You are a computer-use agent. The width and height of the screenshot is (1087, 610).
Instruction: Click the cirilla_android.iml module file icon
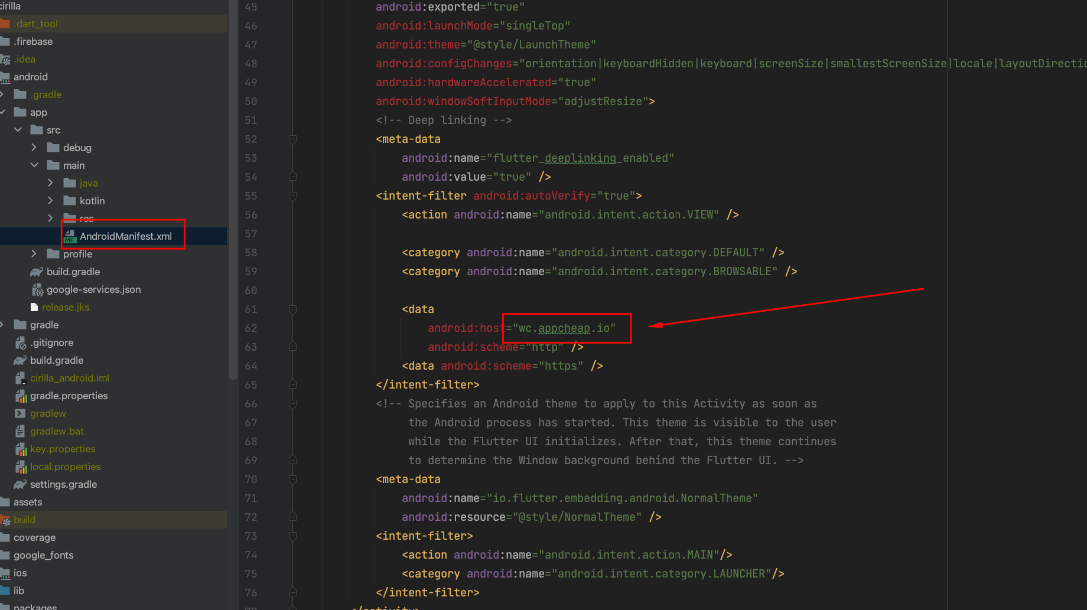point(21,378)
